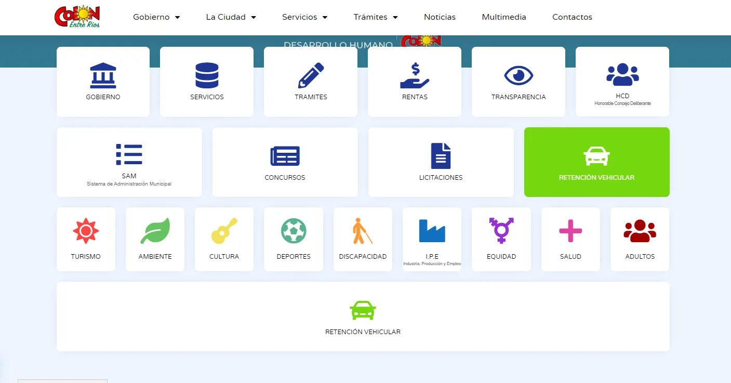Open the Cultura guitar icon
The width and height of the screenshot is (731, 383).
pyautogui.click(x=224, y=231)
